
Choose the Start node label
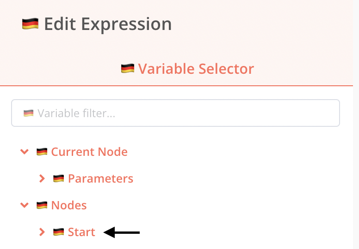coord(81,232)
